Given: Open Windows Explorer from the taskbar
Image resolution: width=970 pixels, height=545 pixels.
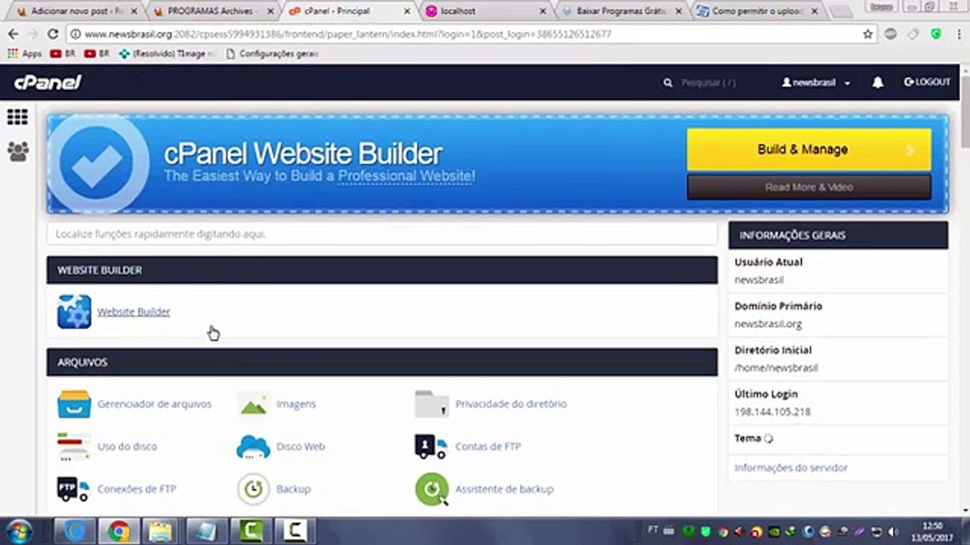Looking at the screenshot, I should 159,531.
